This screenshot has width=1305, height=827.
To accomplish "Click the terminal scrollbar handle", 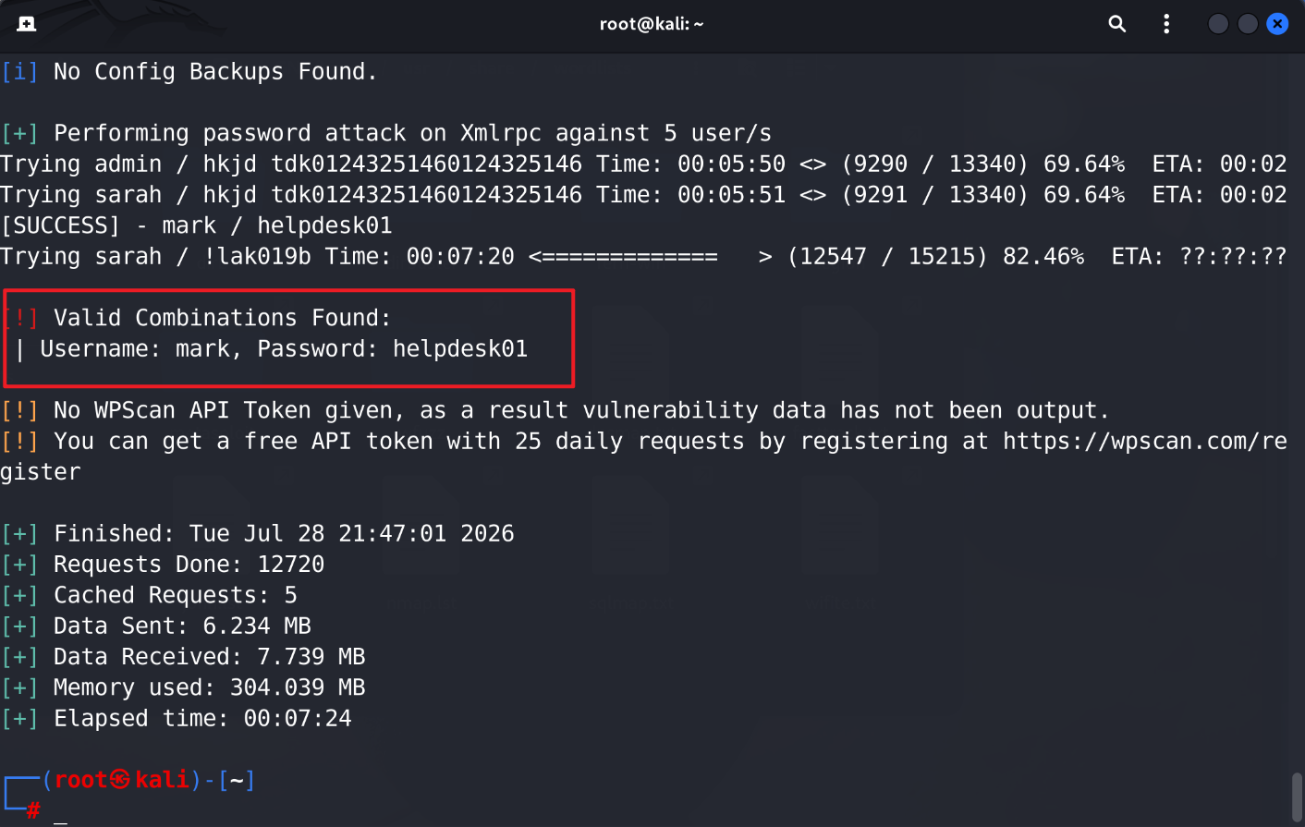I will point(1297,797).
